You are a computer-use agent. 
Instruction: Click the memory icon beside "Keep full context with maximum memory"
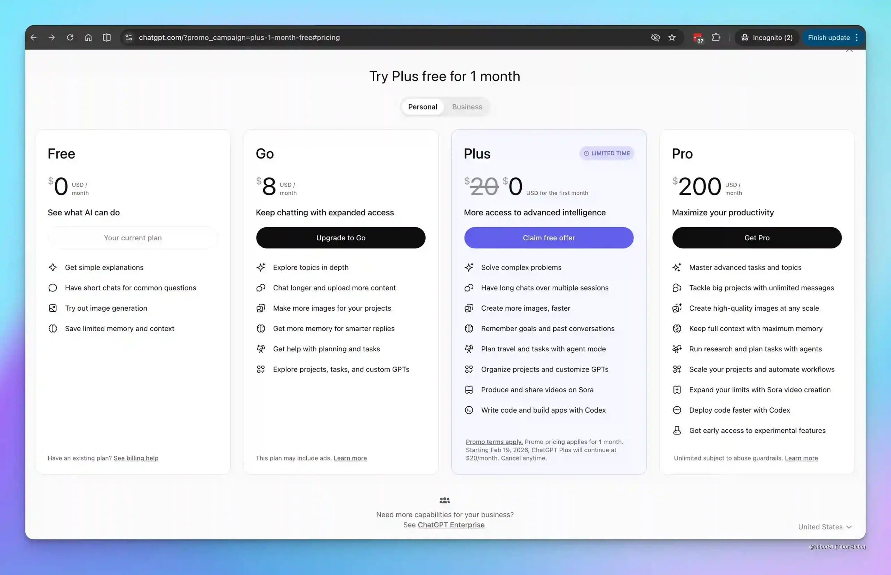tap(677, 329)
